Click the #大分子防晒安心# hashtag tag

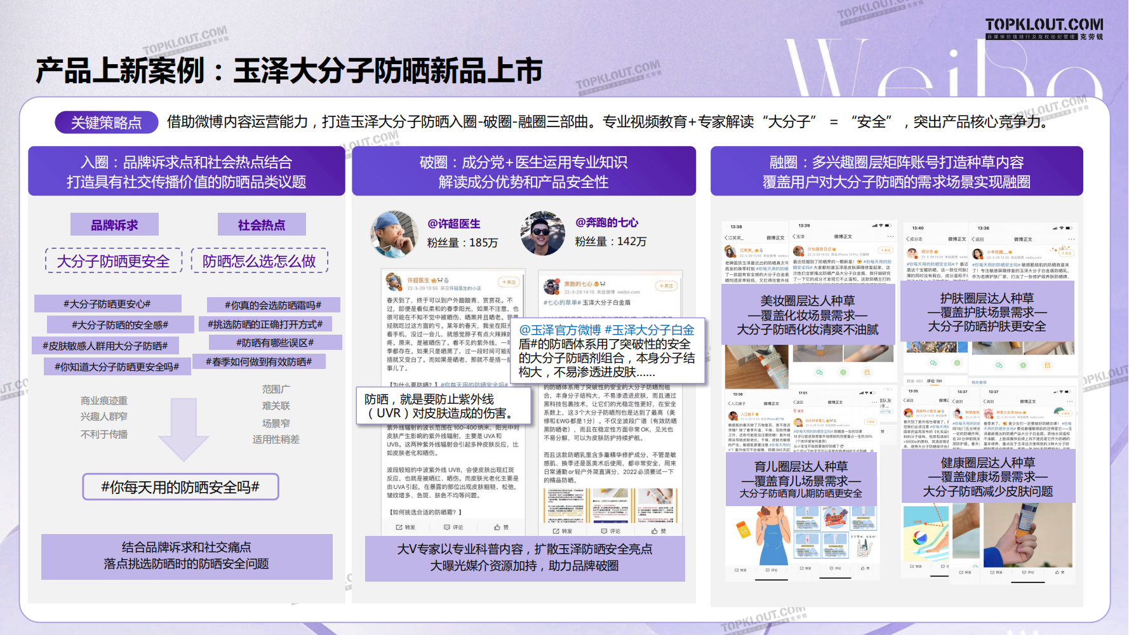[x=107, y=304]
